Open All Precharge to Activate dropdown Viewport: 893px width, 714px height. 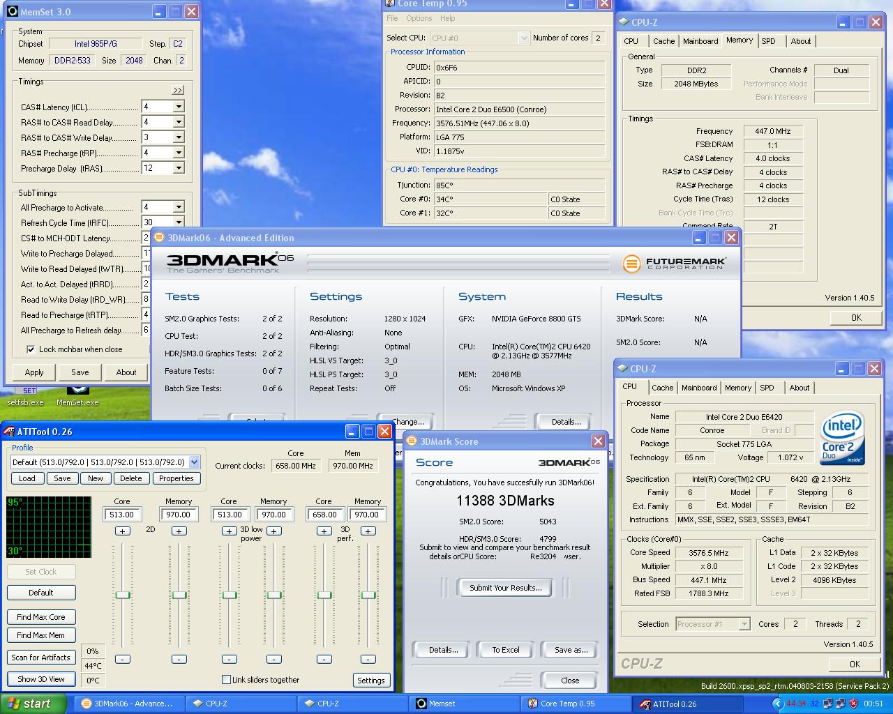(179, 207)
